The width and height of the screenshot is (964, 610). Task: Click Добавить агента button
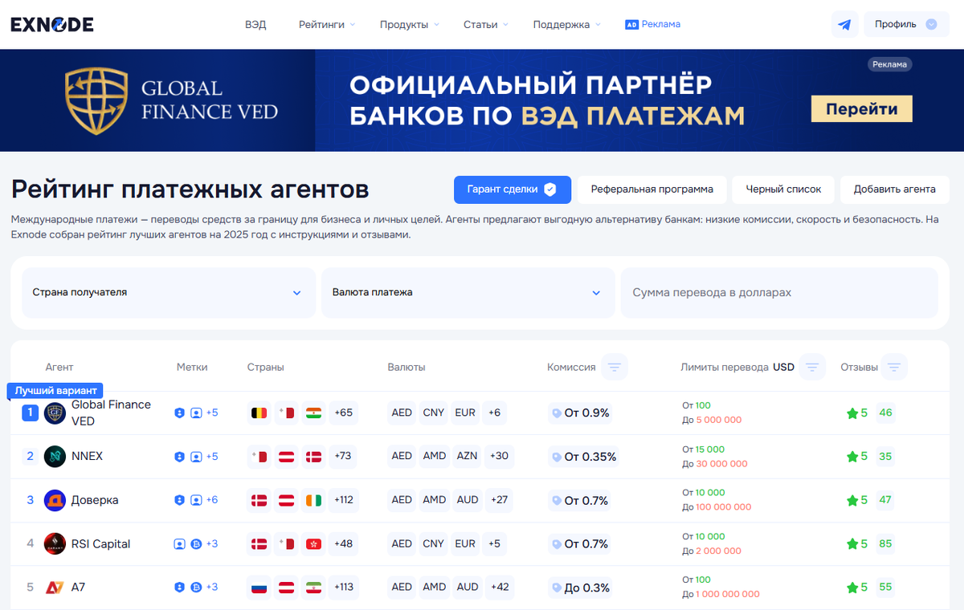pyautogui.click(x=895, y=189)
